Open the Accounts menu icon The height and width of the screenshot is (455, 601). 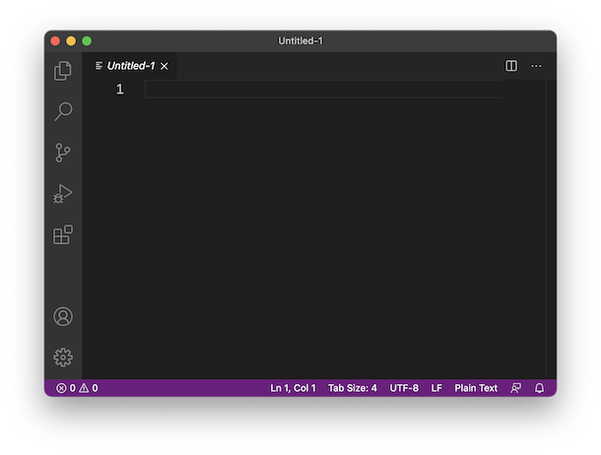point(63,316)
